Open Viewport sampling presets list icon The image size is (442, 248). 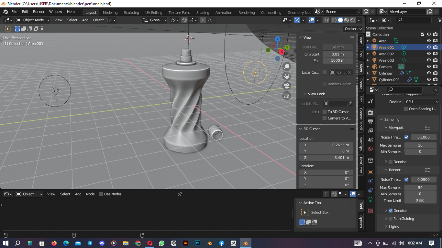pyautogui.click(x=428, y=128)
